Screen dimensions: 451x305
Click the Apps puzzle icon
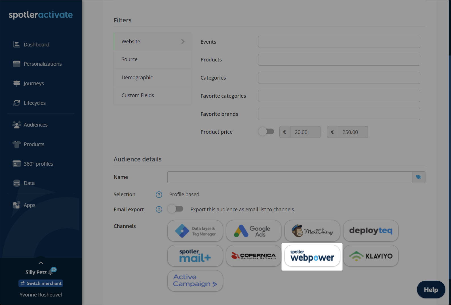pos(17,205)
